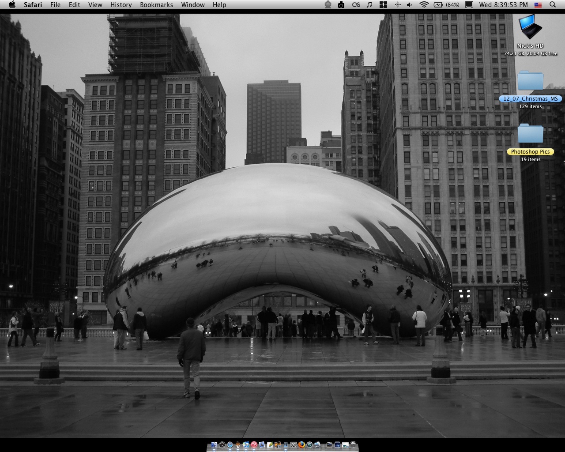Select the 12_07_Christmas_MS folder icon

pyautogui.click(x=530, y=81)
